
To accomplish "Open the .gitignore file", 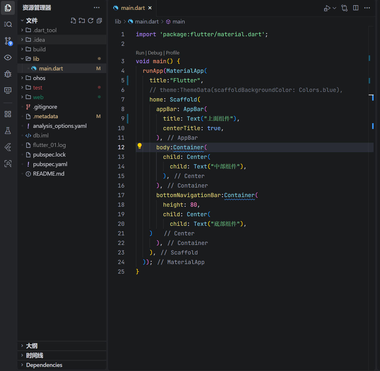I will coord(62,107).
